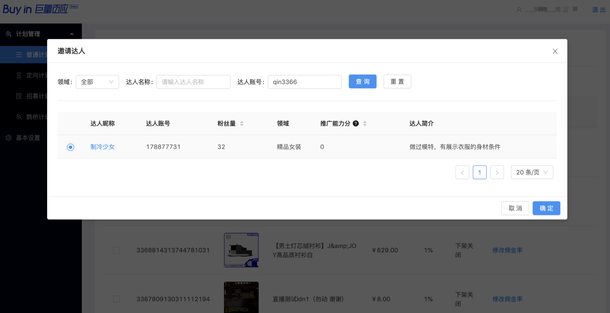Screen dimensions: 610x313
Task: Sort by 推广能力分 using the sort arrows
Action: point(365,123)
